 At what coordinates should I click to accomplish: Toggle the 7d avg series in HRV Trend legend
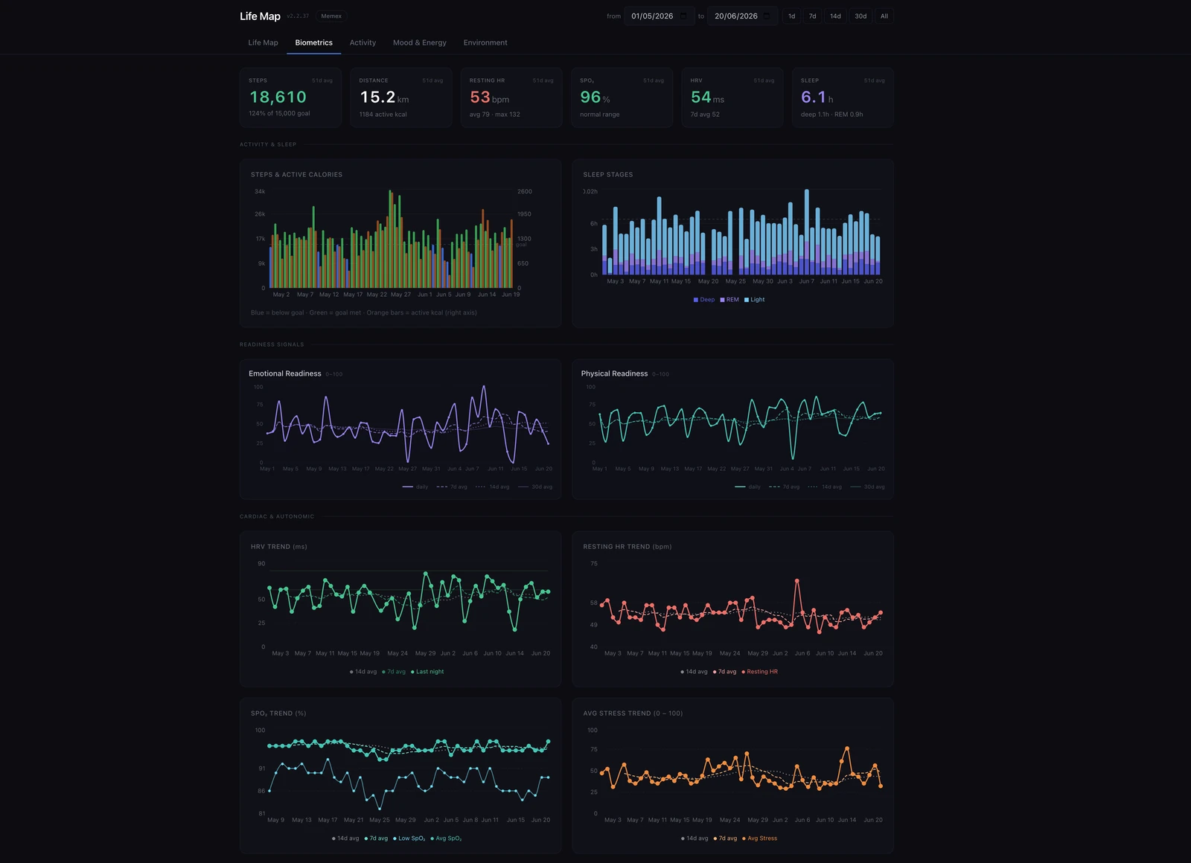(x=394, y=672)
